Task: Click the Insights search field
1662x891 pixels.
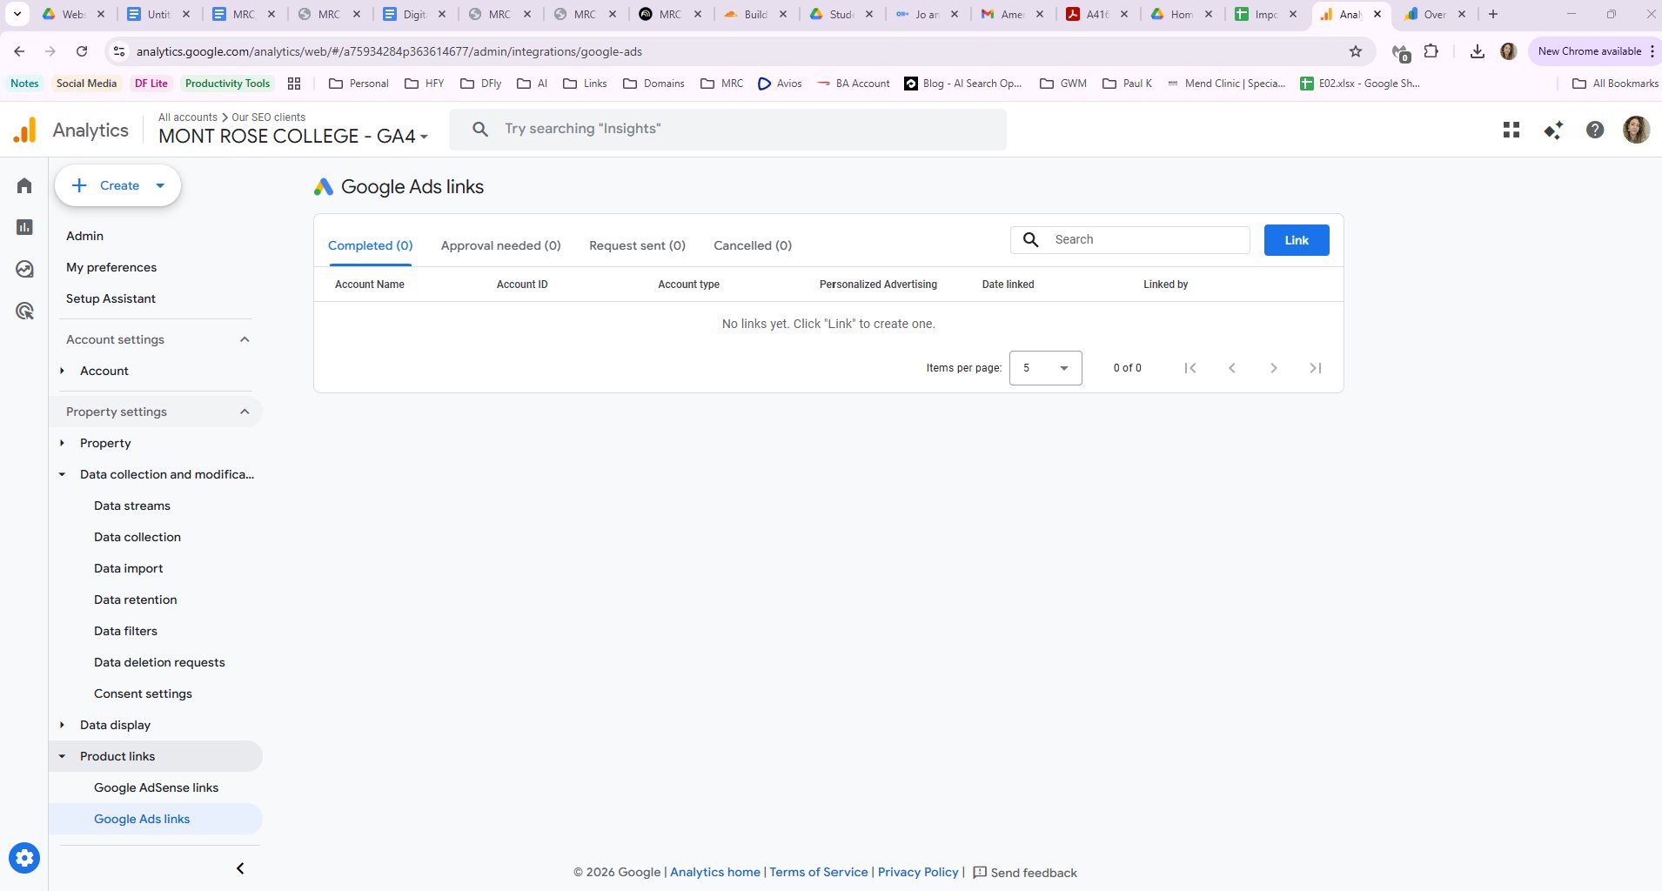Action: pos(727,128)
